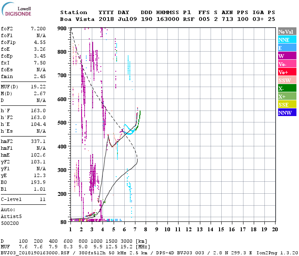Click the 80 km height axis label
The height and width of the screenshot is (256, 299).
coord(63,222)
